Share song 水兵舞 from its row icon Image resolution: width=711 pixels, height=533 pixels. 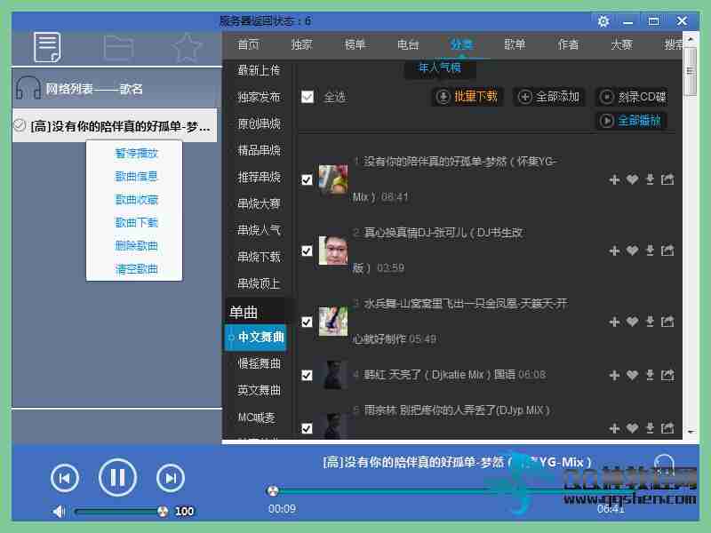[667, 322]
